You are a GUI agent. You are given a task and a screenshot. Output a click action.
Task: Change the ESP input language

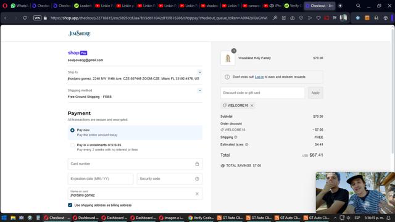click(357, 218)
